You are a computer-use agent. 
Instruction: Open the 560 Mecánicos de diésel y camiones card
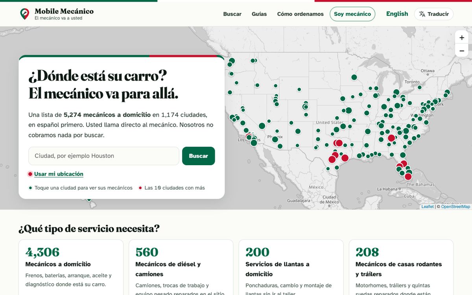pos(181,267)
